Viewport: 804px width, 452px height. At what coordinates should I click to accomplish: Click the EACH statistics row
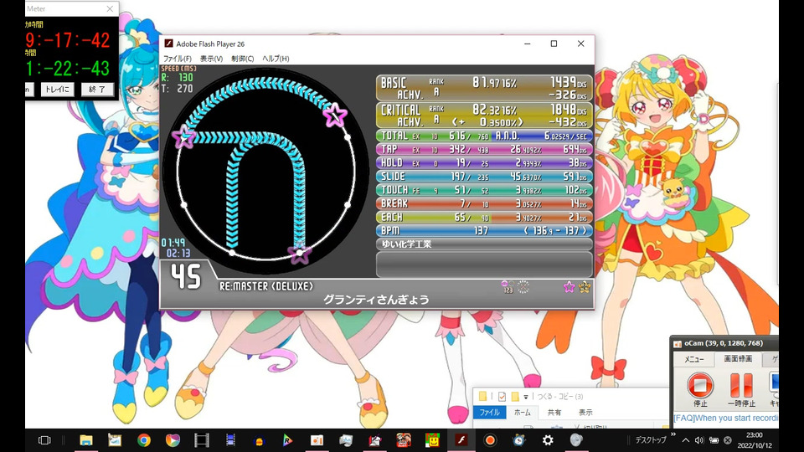coord(484,218)
